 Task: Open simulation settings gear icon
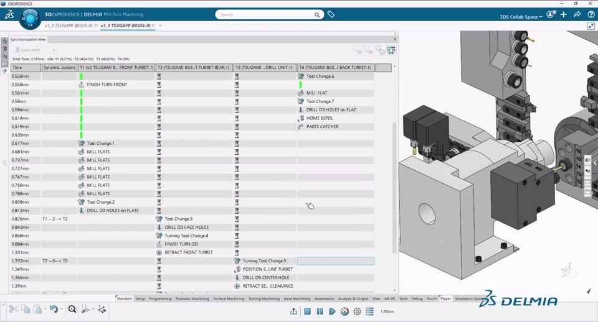coord(357,311)
